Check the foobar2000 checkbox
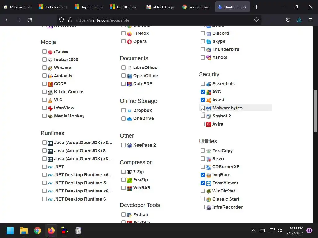The width and height of the screenshot is (318, 238). pyautogui.click(x=44, y=59)
